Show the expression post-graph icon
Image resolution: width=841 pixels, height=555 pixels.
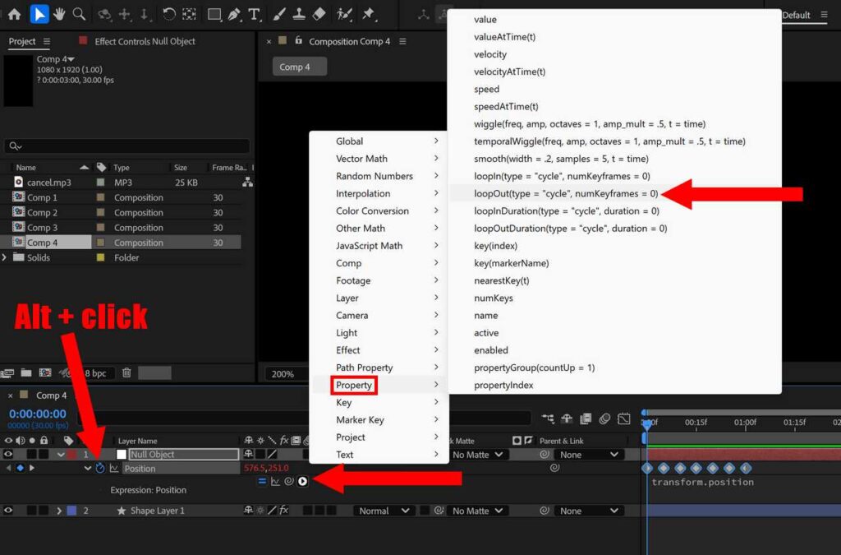click(275, 481)
